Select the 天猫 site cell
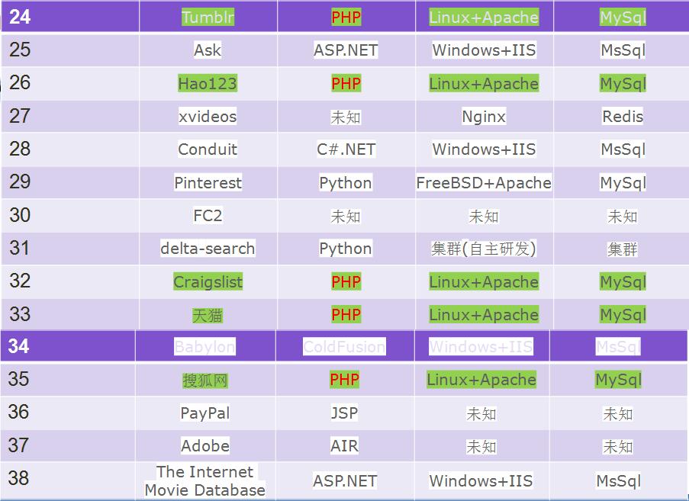The width and height of the screenshot is (689, 501). [208, 315]
